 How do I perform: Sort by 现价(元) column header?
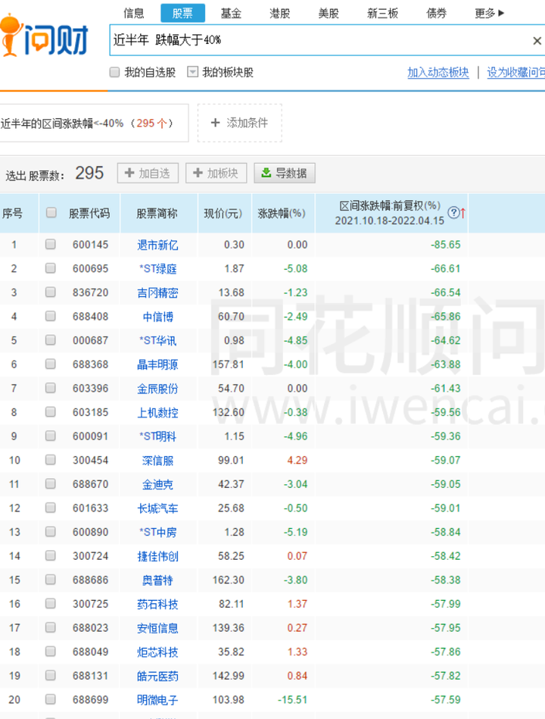[x=223, y=213]
